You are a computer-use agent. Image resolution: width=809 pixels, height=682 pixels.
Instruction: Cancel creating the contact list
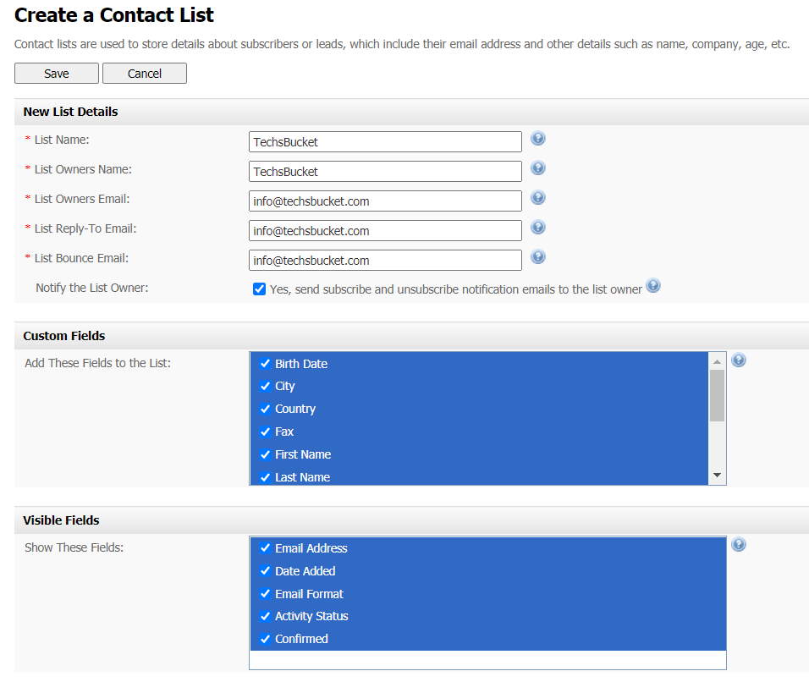[x=144, y=74]
